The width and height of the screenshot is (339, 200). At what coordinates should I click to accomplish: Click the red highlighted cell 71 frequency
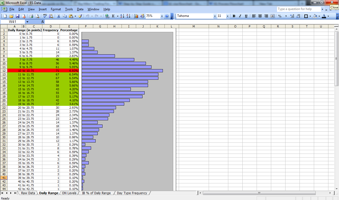(51, 71)
